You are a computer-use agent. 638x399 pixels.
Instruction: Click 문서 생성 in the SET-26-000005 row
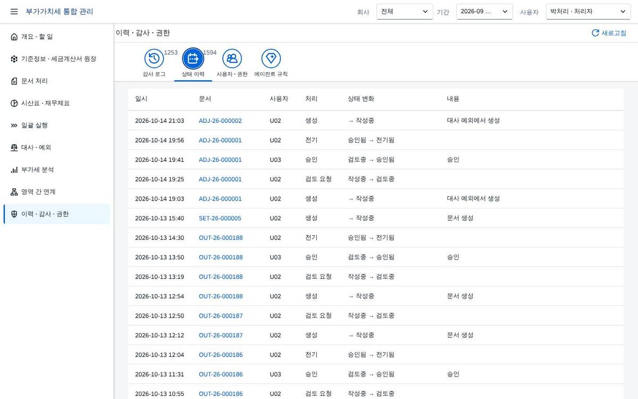(460, 218)
